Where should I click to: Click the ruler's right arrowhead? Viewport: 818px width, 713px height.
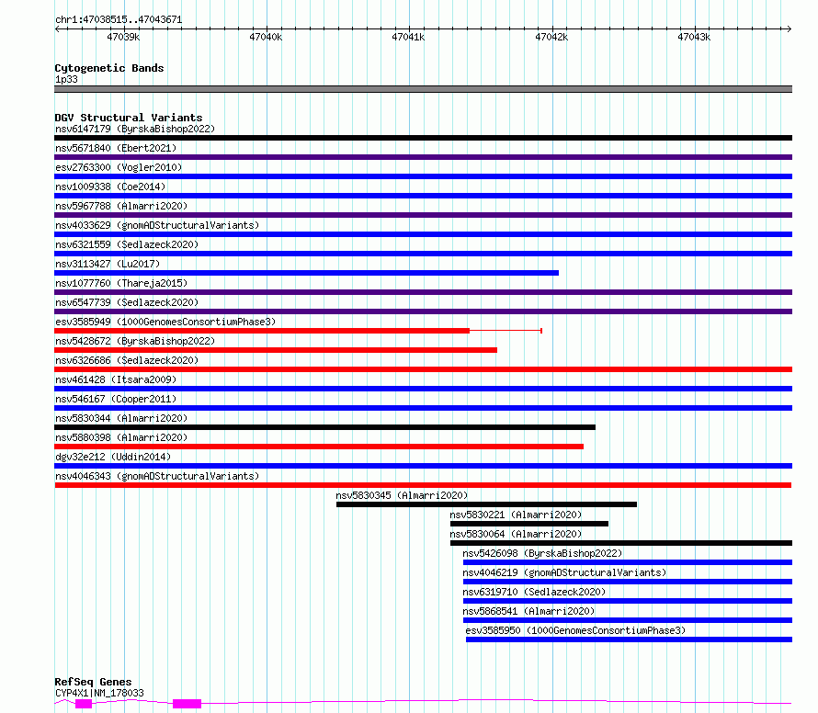790,29
